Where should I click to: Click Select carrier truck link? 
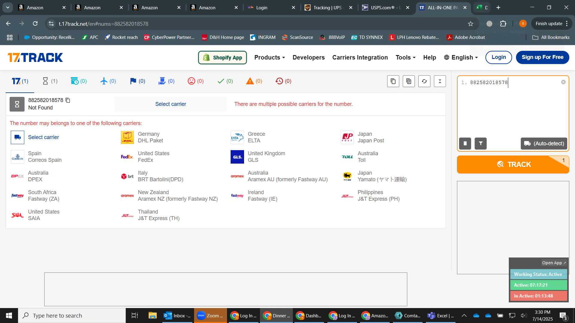[35, 137]
